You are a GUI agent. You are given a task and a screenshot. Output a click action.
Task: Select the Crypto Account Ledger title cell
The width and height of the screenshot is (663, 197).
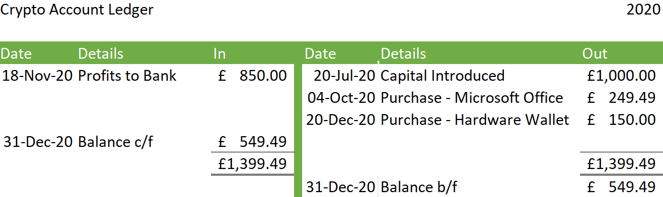click(77, 10)
